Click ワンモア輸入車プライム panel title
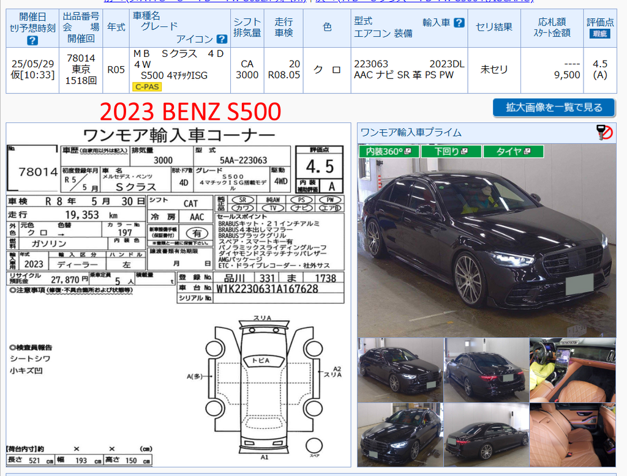This screenshot has width=627, height=476. 411,132
